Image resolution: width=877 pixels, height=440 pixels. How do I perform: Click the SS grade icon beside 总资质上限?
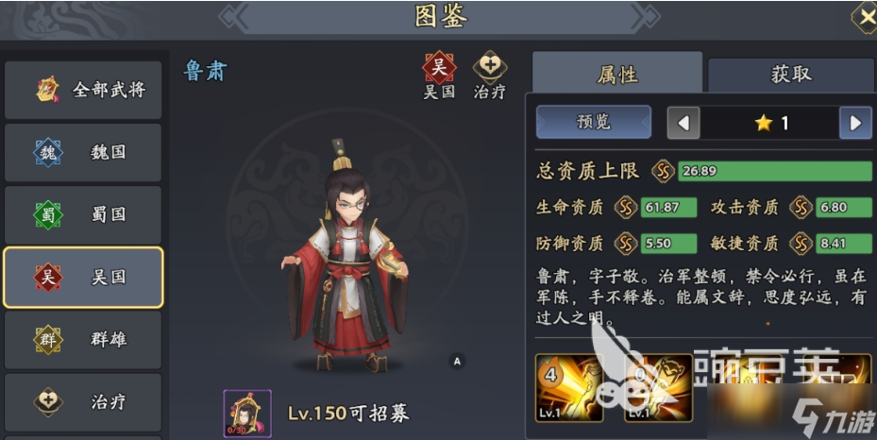tap(664, 171)
